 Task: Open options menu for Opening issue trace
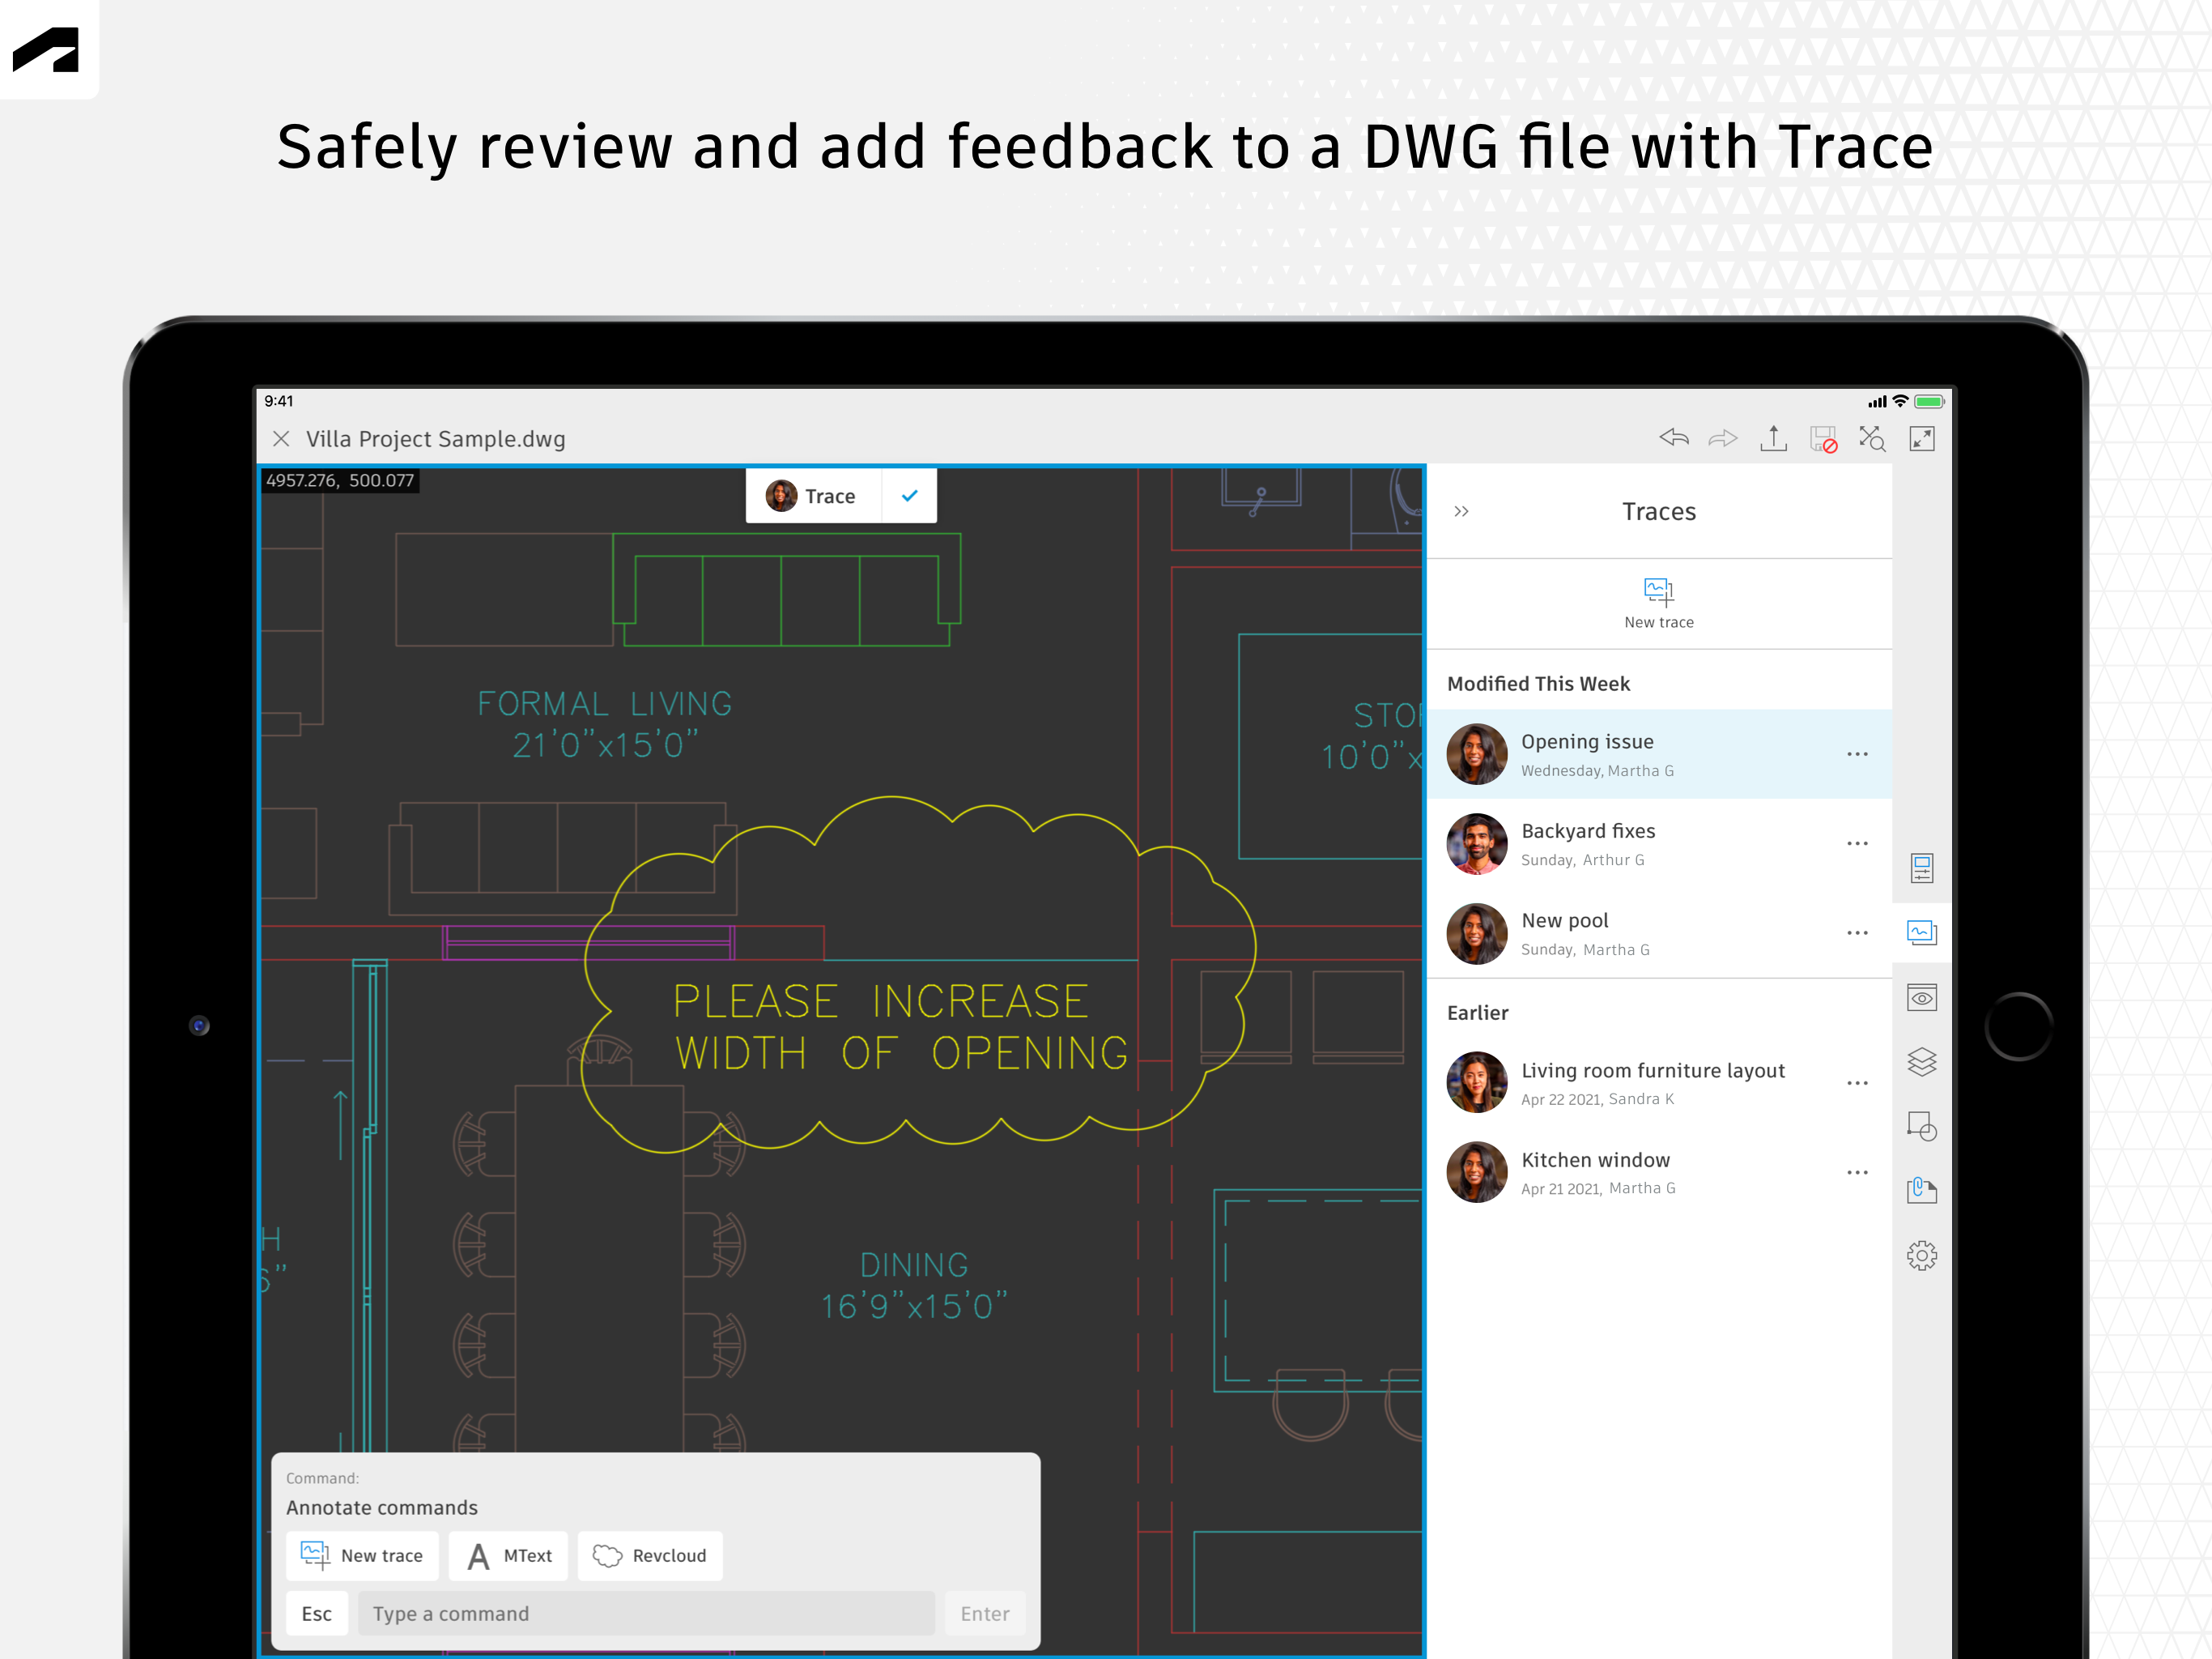[1857, 754]
